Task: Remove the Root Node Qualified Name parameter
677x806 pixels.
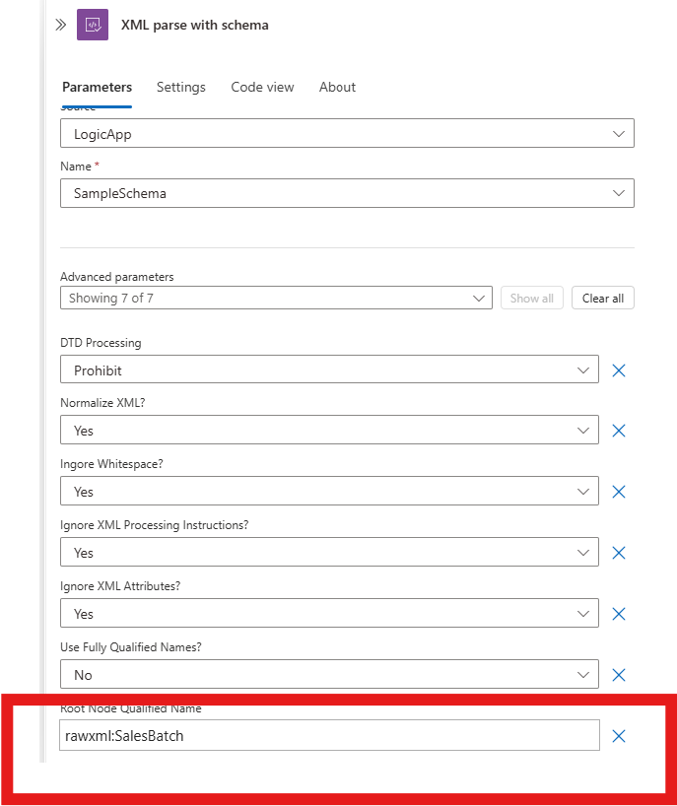Action: coord(619,736)
